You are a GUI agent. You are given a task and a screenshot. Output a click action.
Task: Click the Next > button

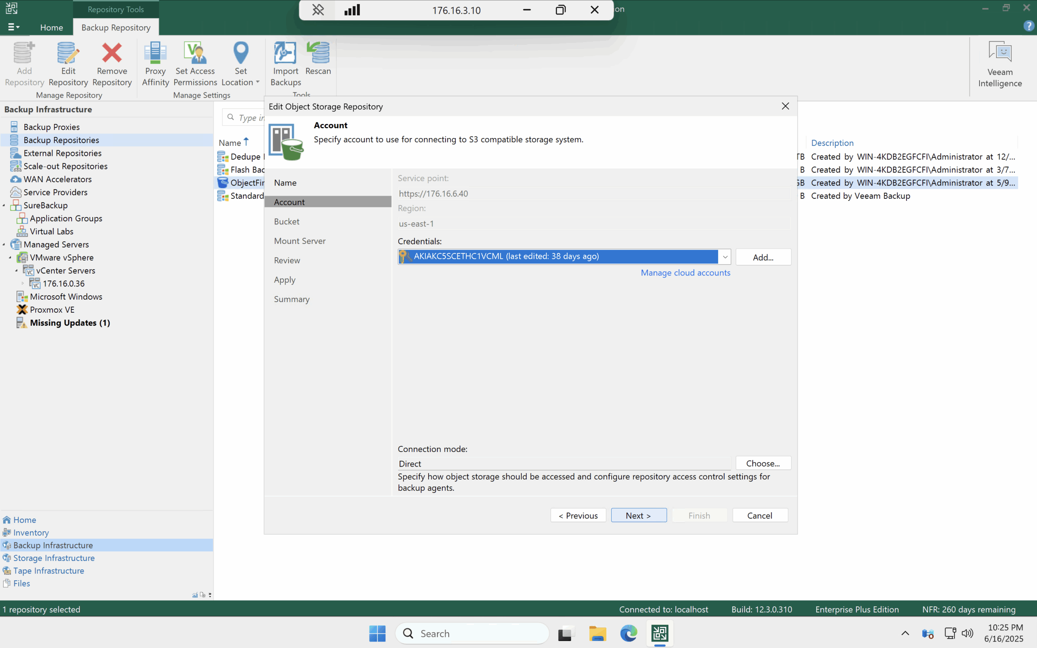[x=638, y=516]
